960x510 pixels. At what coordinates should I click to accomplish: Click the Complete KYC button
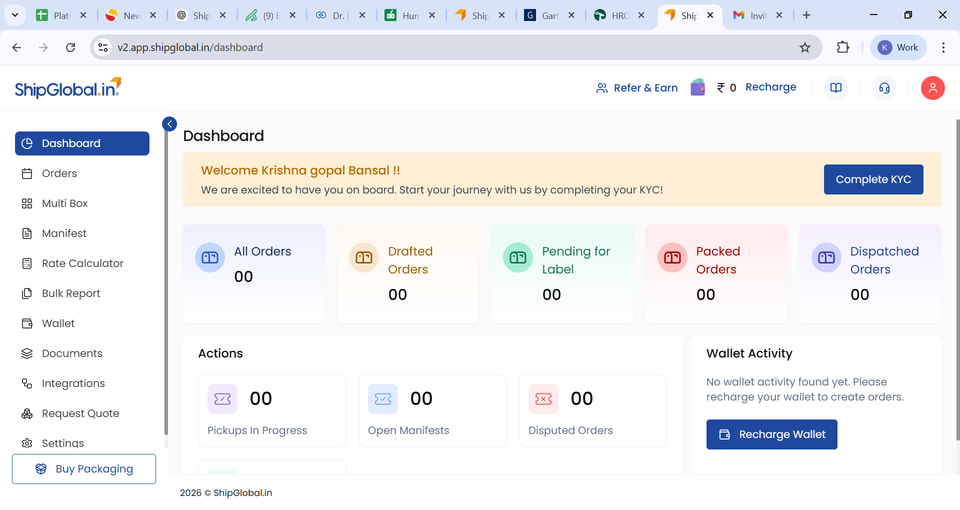click(873, 179)
